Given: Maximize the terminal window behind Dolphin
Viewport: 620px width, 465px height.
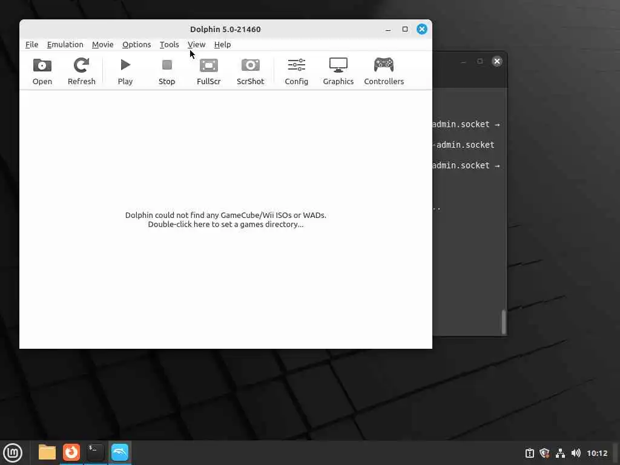Looking at the screenshot, I should [x=480, y=61].
